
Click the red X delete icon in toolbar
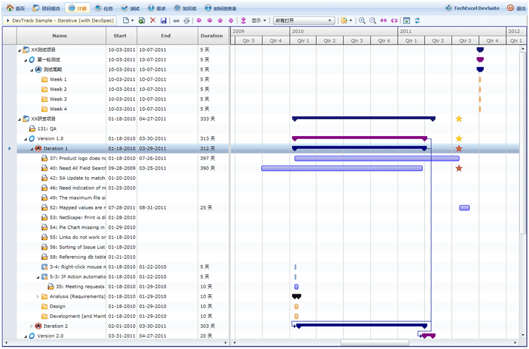(x=153, y=20)
